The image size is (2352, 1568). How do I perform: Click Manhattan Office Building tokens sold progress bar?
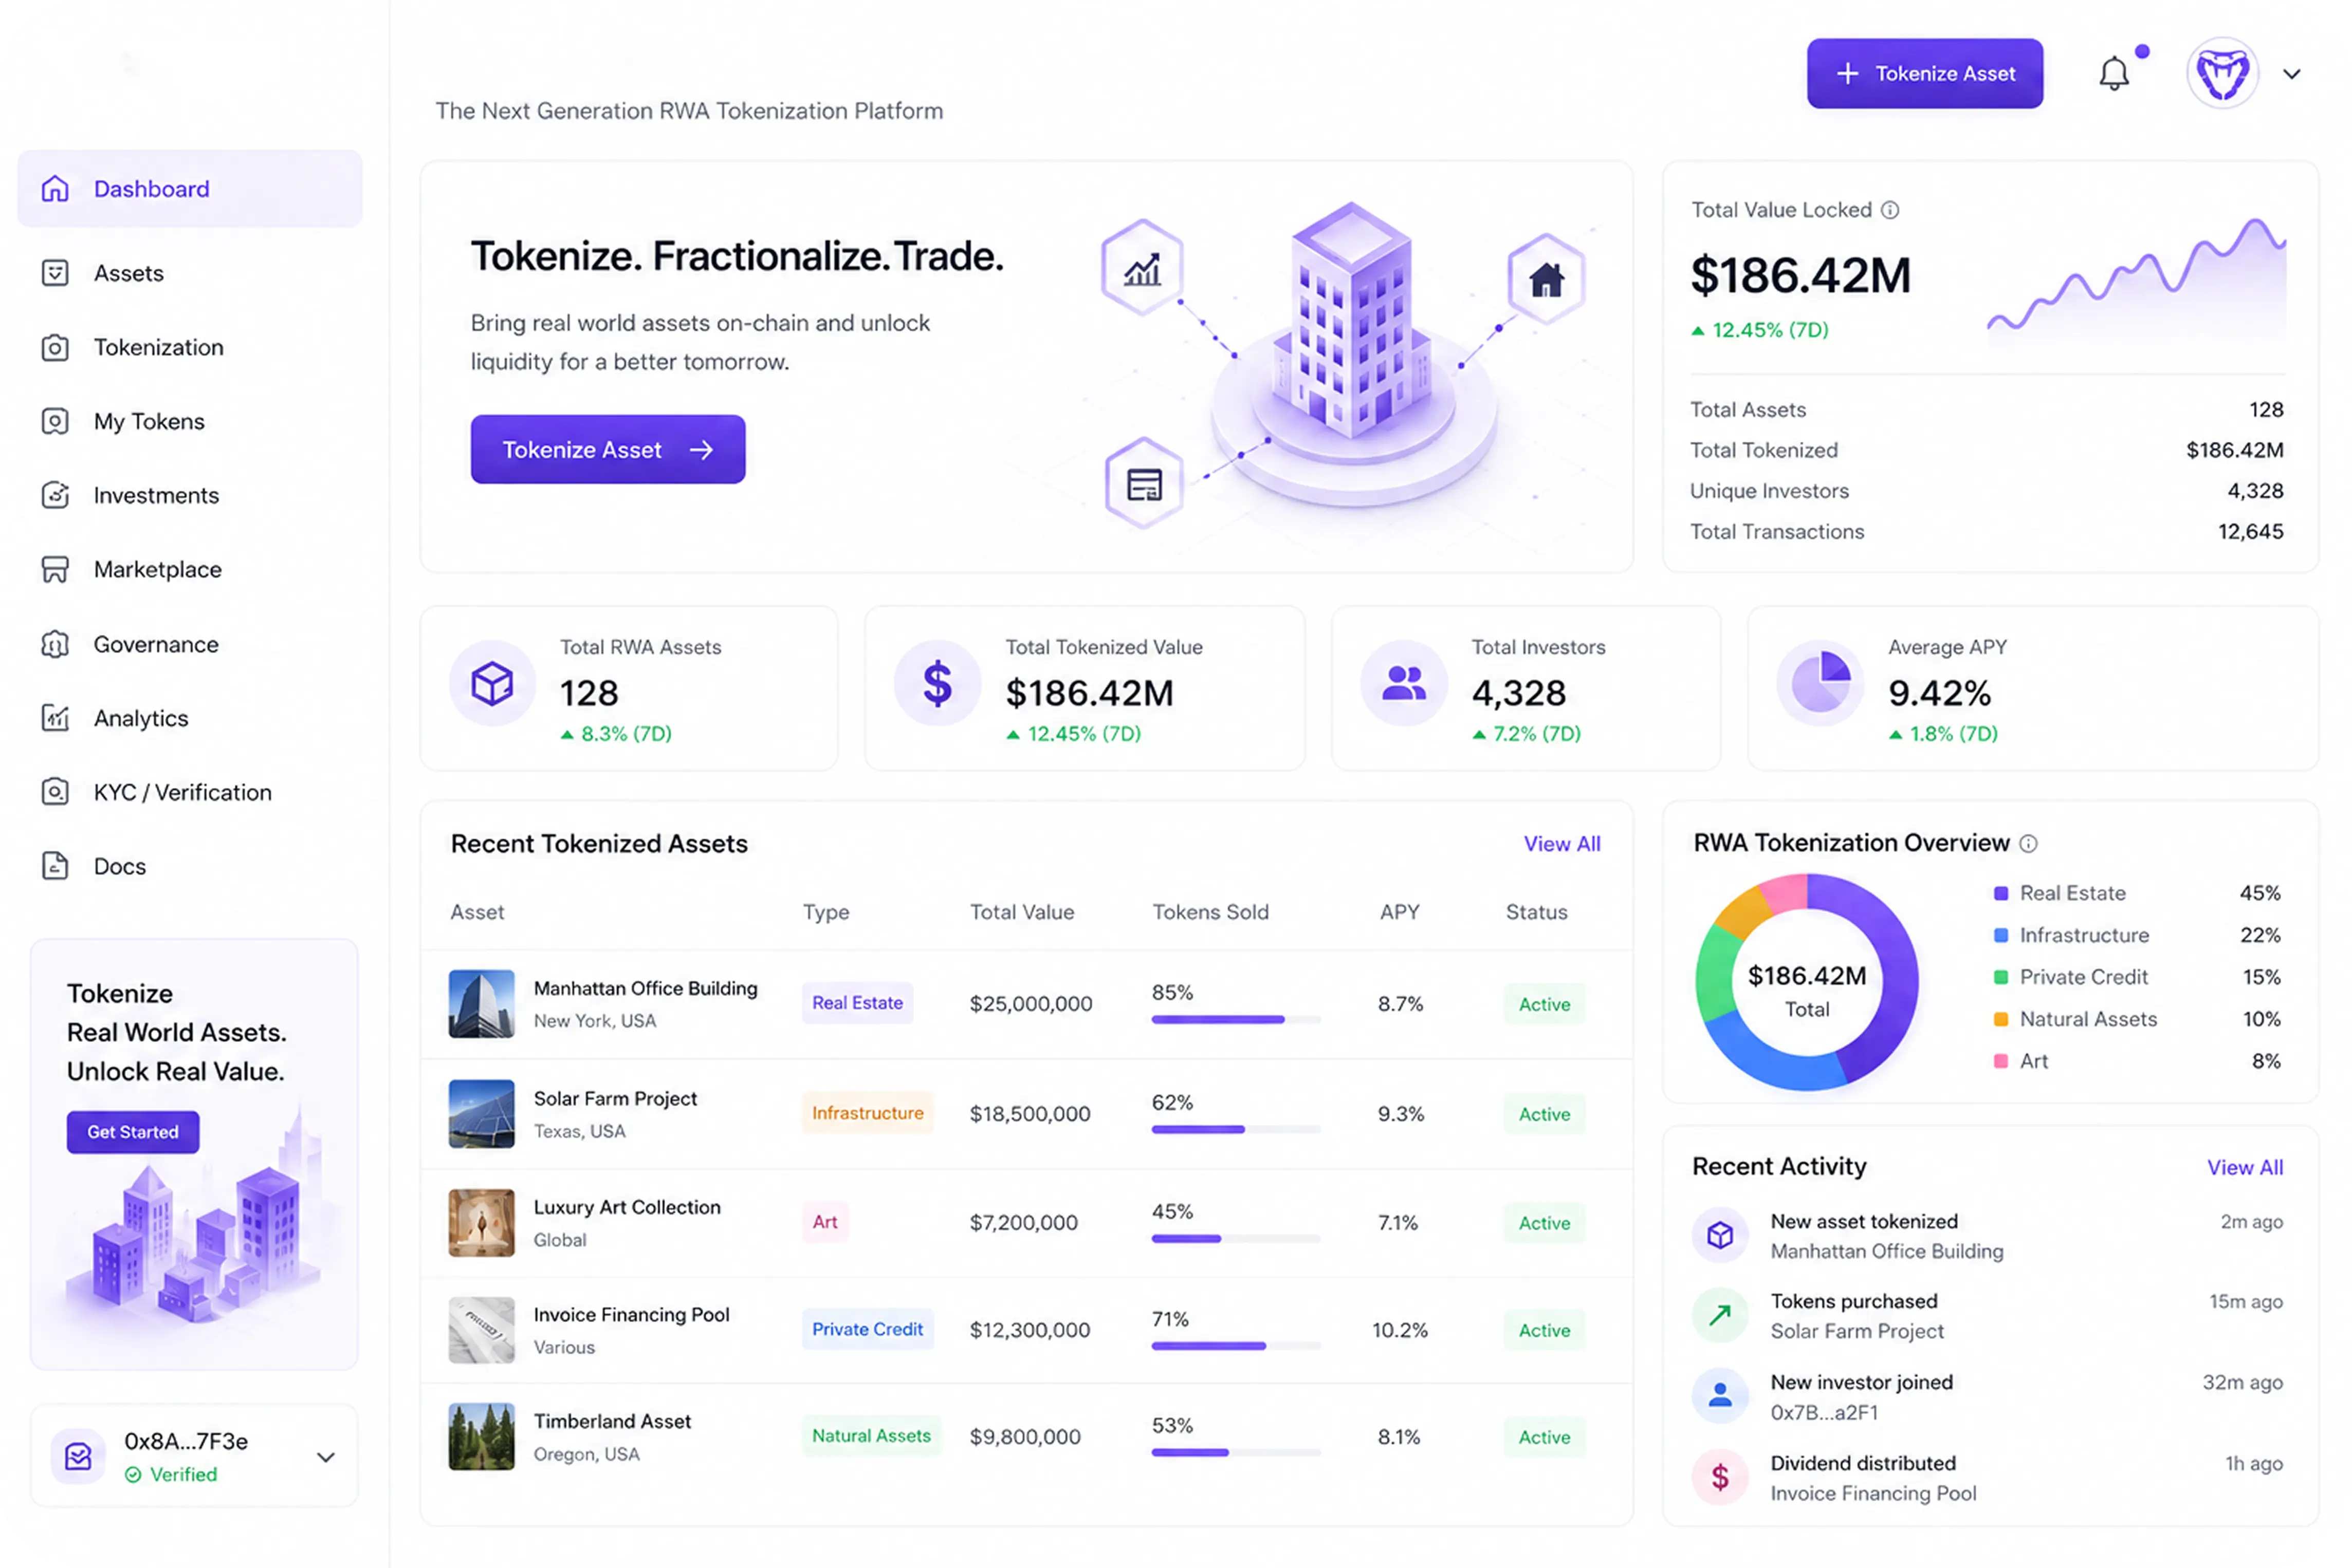(x=1236, y=1019)
